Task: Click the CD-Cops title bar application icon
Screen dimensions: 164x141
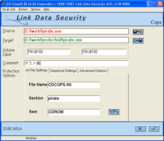Action: pyautogui.click(x=3, y=4)
